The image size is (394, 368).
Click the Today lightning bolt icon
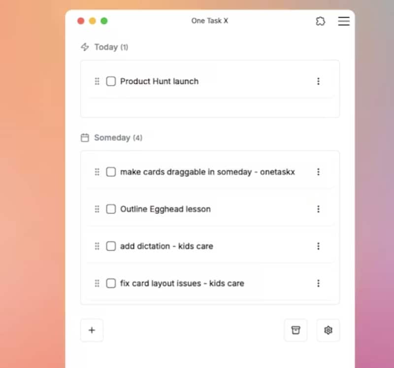(85, 47)
